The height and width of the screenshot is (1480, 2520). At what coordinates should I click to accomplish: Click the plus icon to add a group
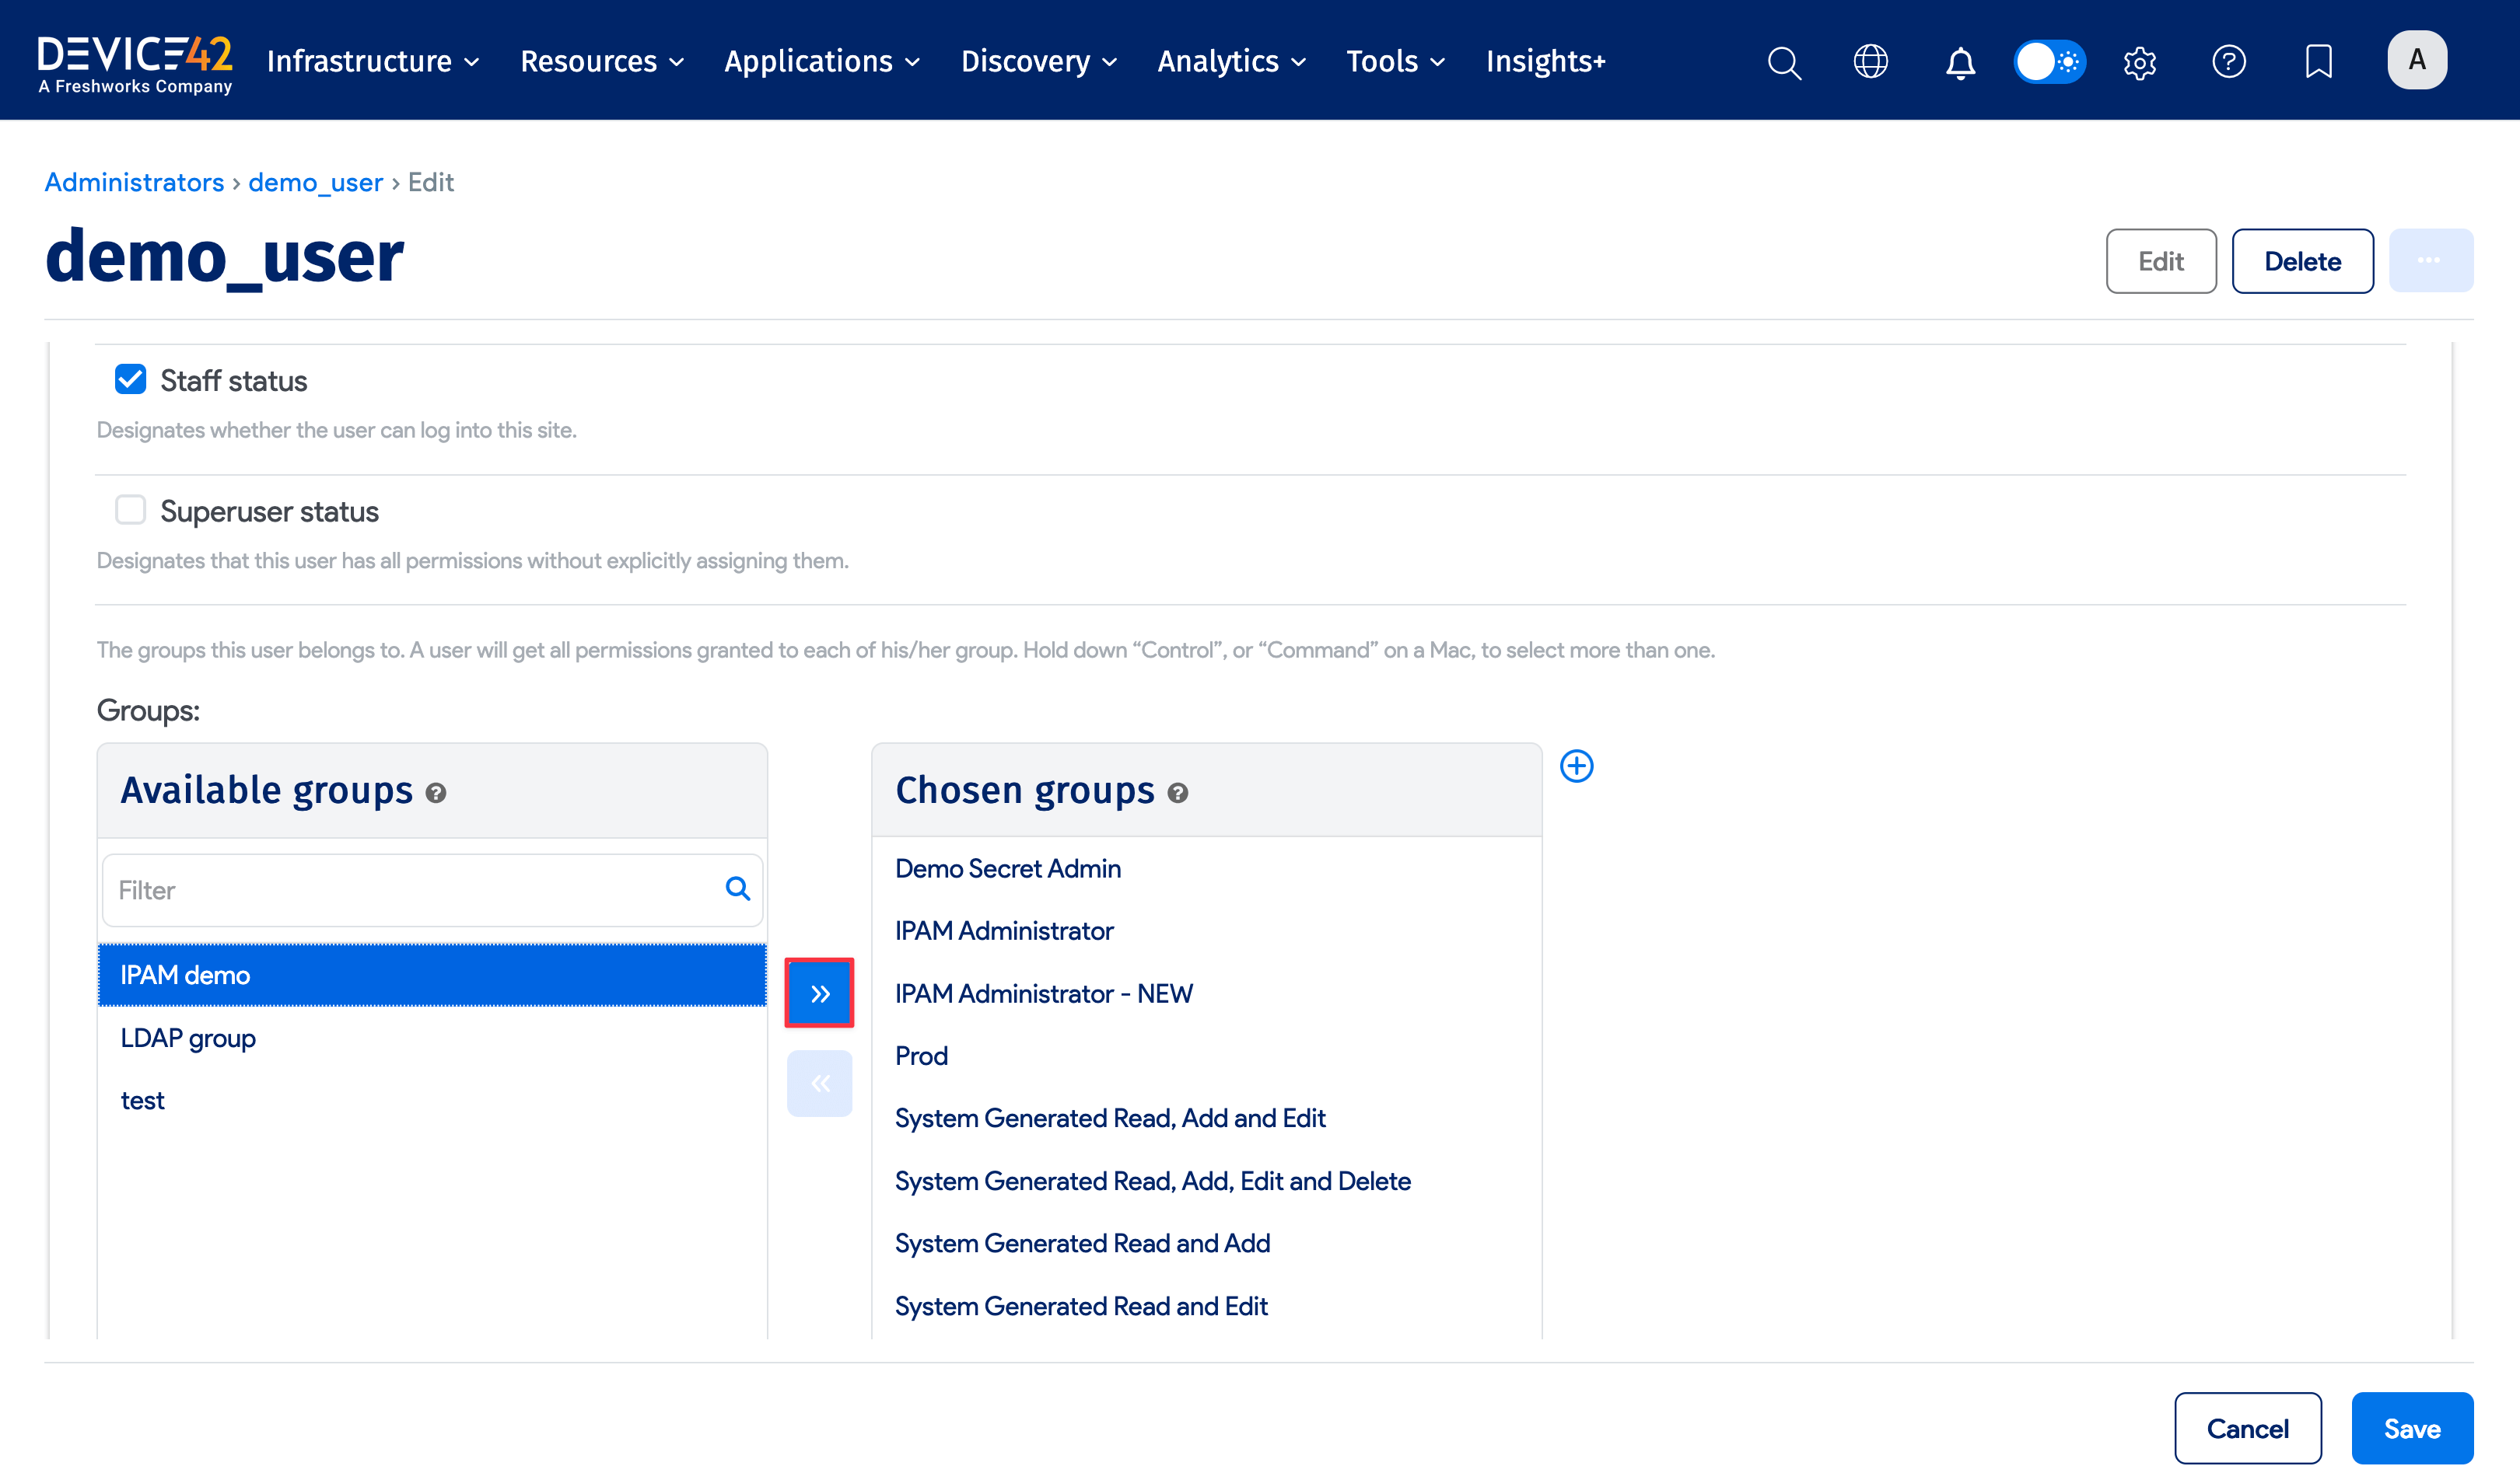[x=1577, y=766]
